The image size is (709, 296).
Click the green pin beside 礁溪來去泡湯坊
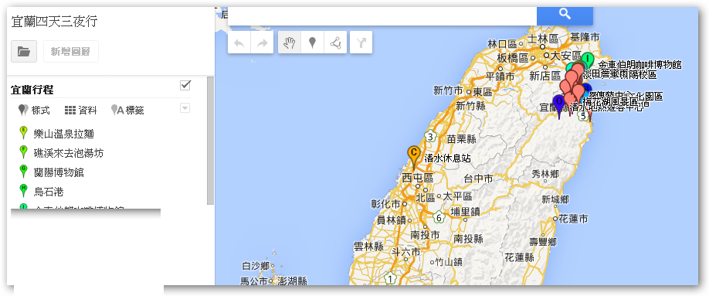(x=23, y=152)
